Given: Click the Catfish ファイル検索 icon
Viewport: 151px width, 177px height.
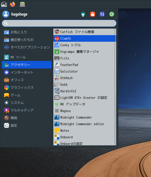Looking at the screenshot, I should 57,32.
